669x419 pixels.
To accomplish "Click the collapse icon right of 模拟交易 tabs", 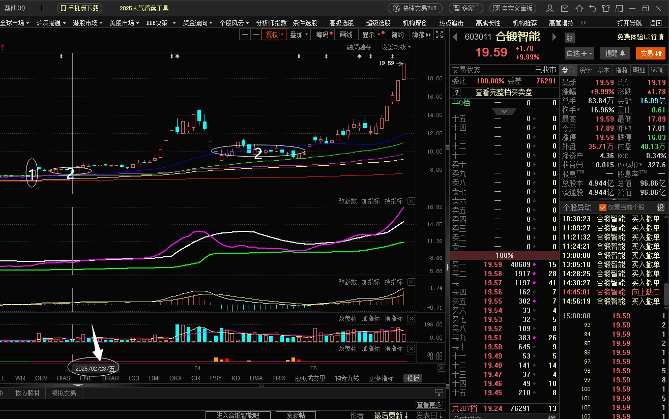I will click(x=439, y=393).
